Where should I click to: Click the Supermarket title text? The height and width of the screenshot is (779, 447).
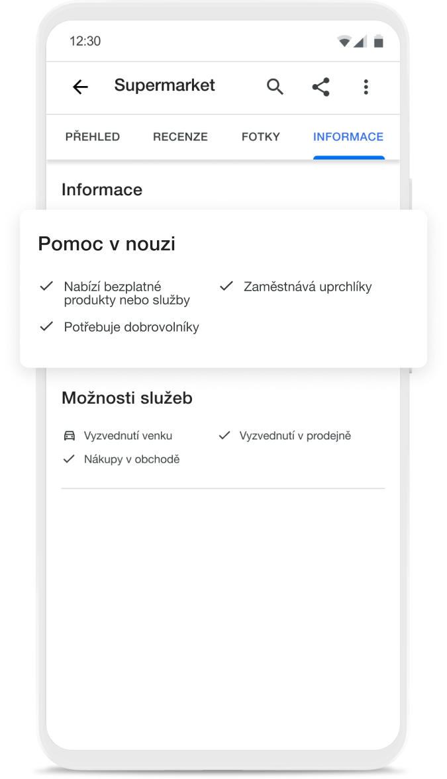coord(164,85)
